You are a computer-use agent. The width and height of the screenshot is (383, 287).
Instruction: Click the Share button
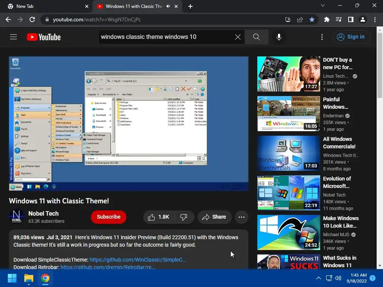[x=214, y=217]
